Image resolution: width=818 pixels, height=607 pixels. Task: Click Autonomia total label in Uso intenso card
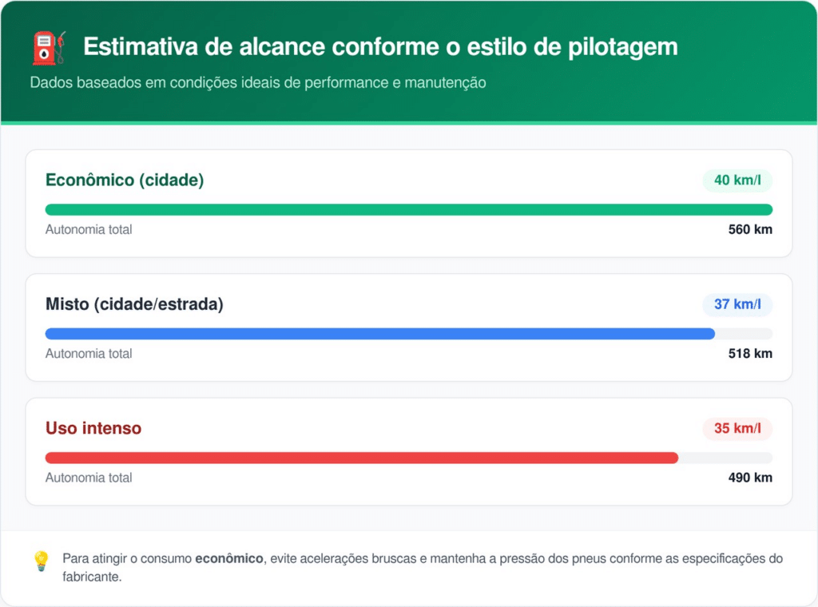(x=89, y=478)
